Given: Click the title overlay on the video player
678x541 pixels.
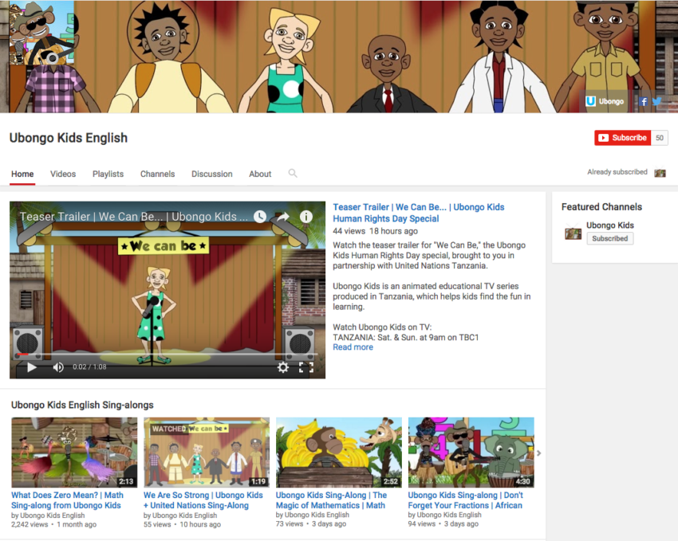Looking at the screenshot, I should (x=134, y=216).
